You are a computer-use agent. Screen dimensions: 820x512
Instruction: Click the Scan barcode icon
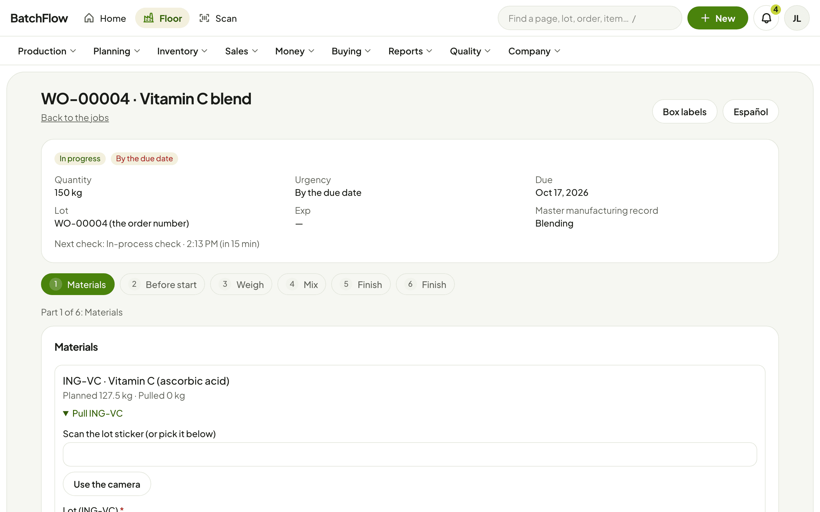[x=204, y=18]
